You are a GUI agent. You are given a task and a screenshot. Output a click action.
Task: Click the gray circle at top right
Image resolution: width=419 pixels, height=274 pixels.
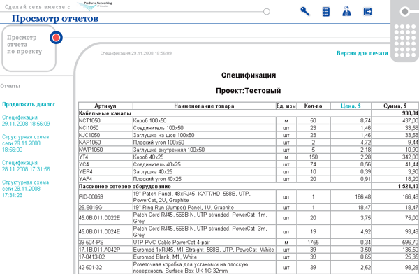pyautogui.click(x=405, y=11)
